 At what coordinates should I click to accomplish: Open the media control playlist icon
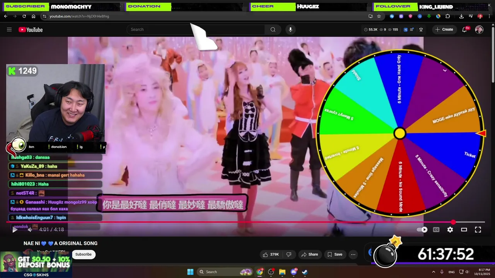(x=471, y=16)
